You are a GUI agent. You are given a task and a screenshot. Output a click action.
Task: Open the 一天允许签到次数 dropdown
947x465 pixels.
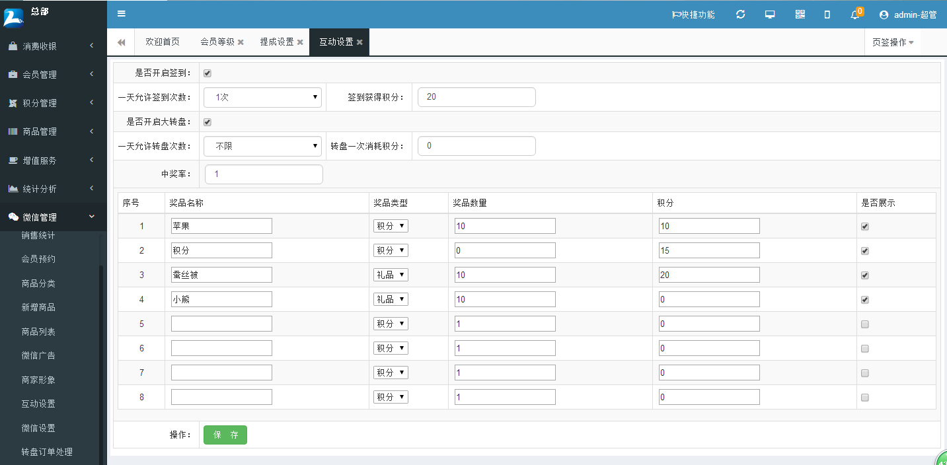[x=262, y=97]
